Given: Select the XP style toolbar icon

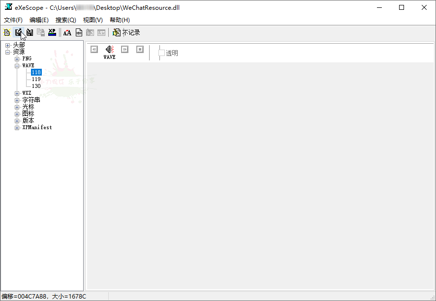Looking at the screenshot, I should pos(52,32).
